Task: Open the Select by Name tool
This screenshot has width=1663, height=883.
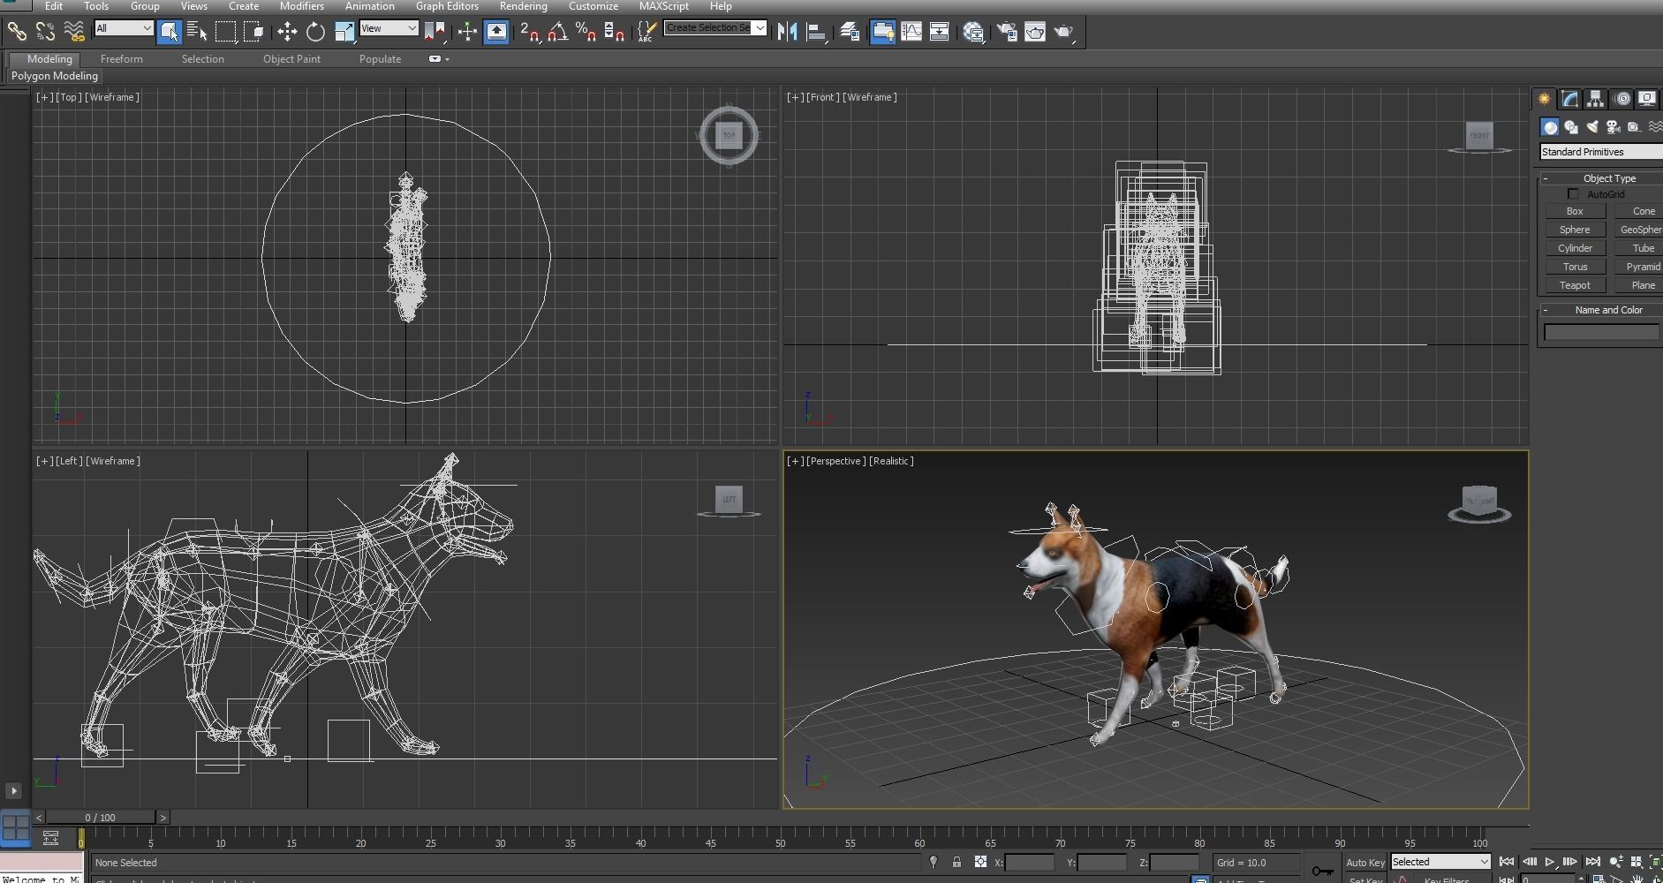Action: [198, 32]
